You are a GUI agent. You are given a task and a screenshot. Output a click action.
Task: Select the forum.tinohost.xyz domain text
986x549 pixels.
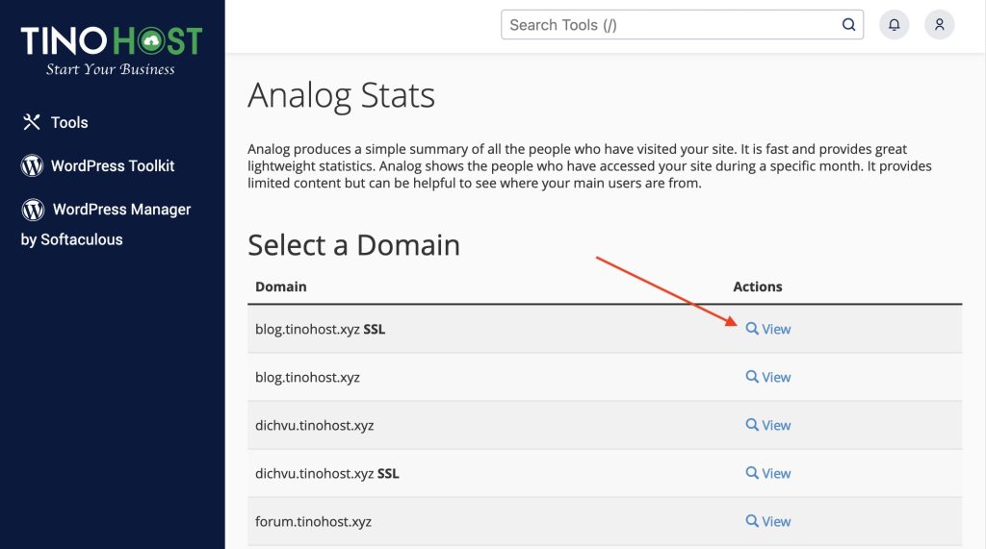point(313,521)
